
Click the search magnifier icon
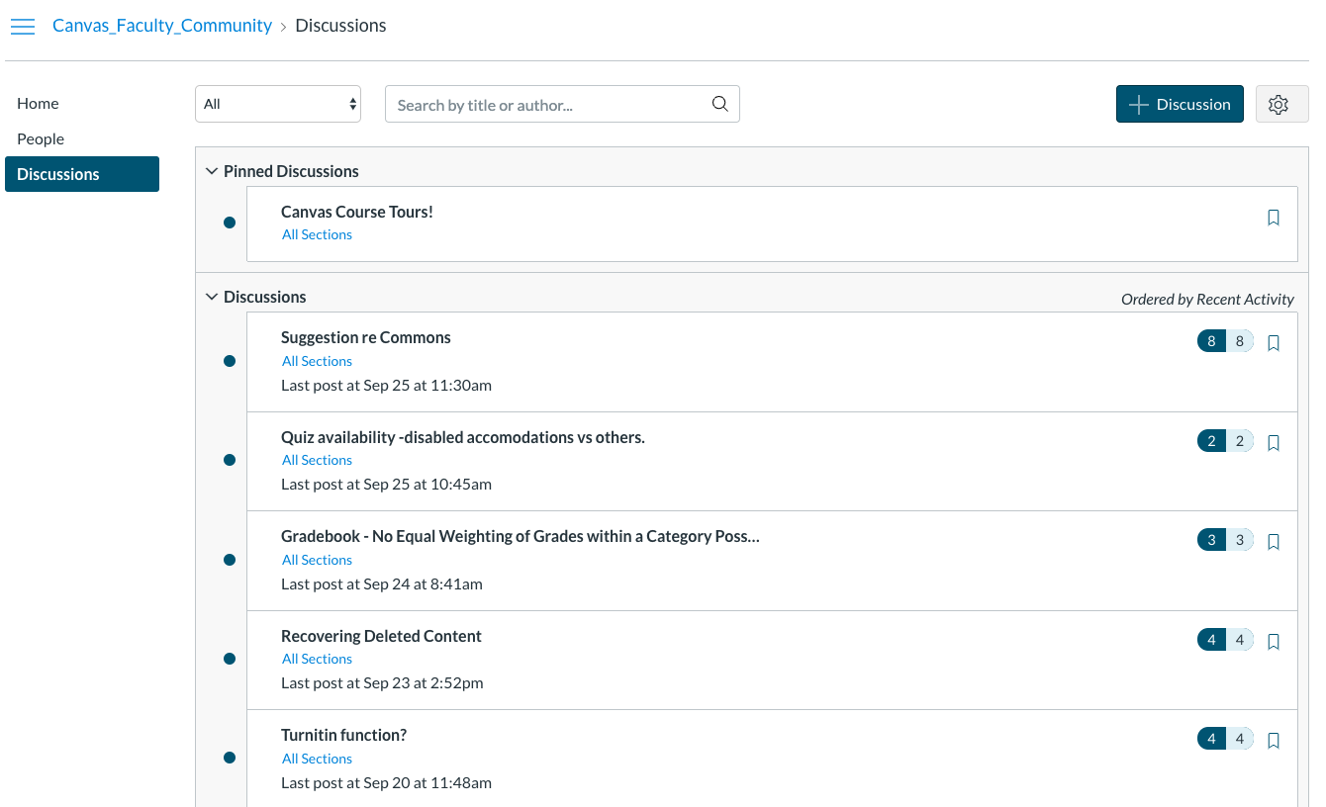pyautogui.click(x=720, y=104)
